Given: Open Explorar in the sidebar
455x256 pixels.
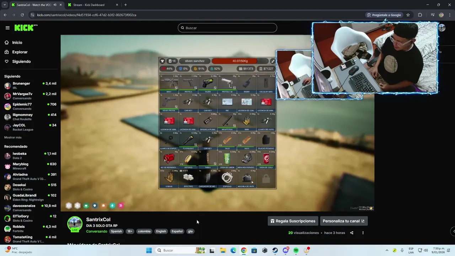Looking at the screenshot, I should click(x=20, y=52).
